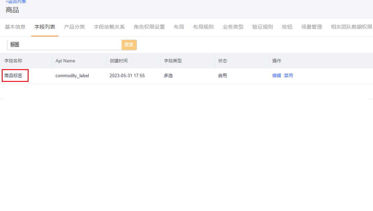Open the 布局规则 tab

click(204, 27)
